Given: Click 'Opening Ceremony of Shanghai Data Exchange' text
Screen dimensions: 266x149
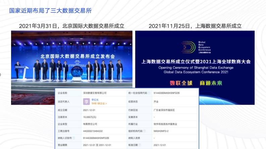Looking at the screenshot, I should [x=196, y=67].
